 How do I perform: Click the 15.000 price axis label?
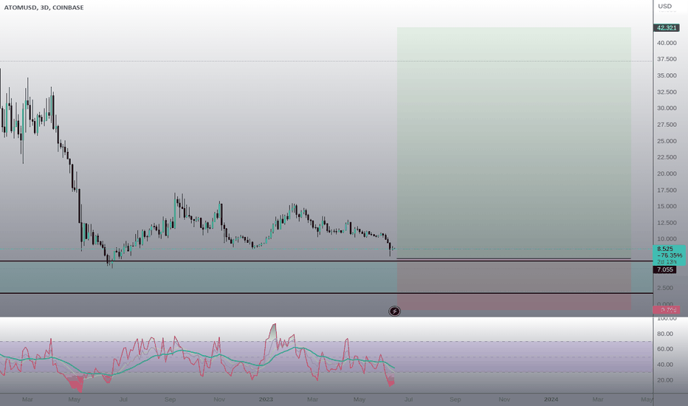point(667,206)
